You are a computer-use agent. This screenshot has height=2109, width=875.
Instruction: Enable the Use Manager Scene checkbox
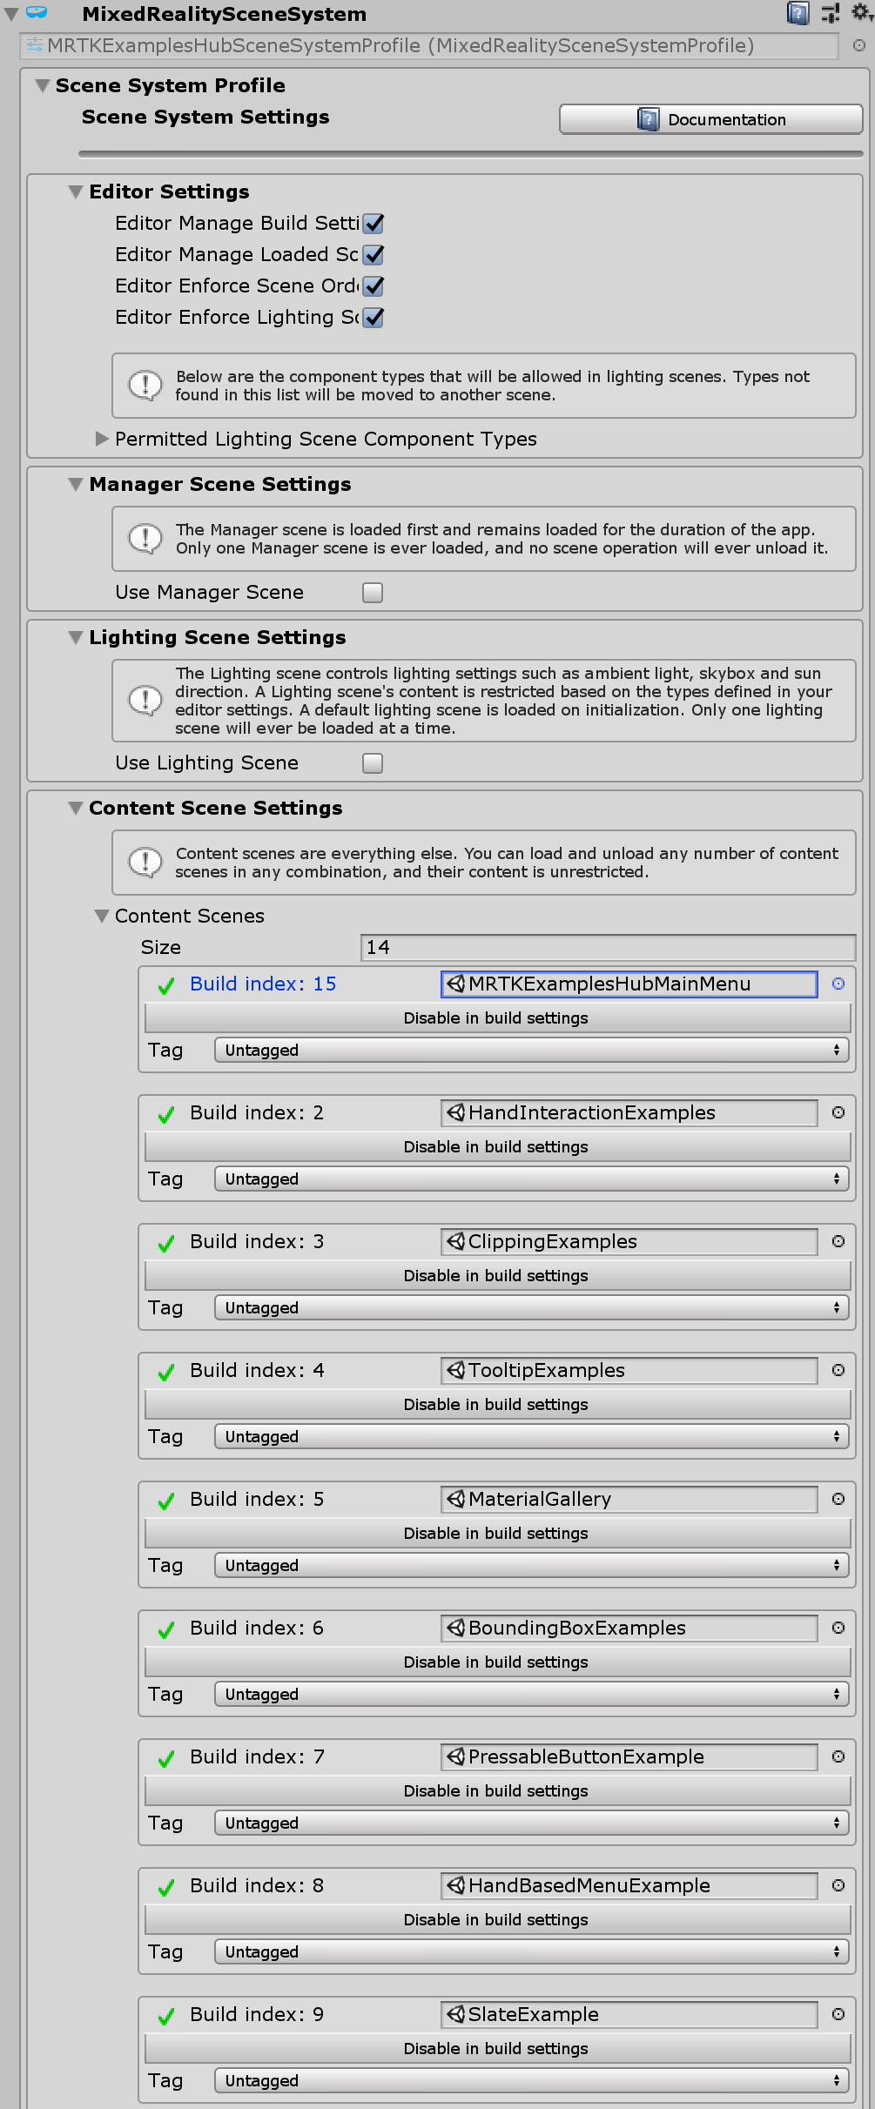pyautogui.click(x=373, y=593)
